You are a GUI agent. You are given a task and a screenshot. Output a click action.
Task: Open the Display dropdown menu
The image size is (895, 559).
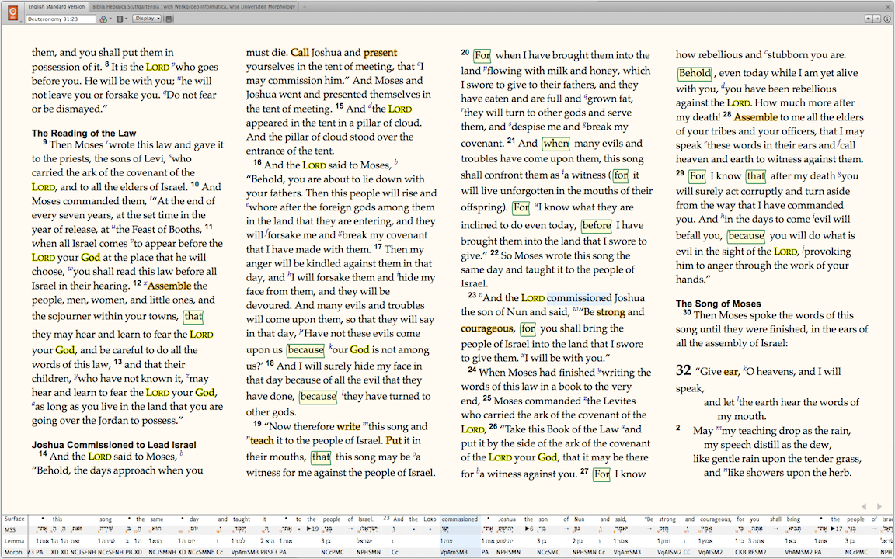(146, 18)
